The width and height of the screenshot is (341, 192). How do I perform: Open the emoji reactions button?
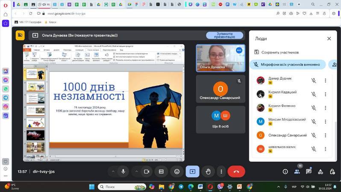tap(177, 171)
